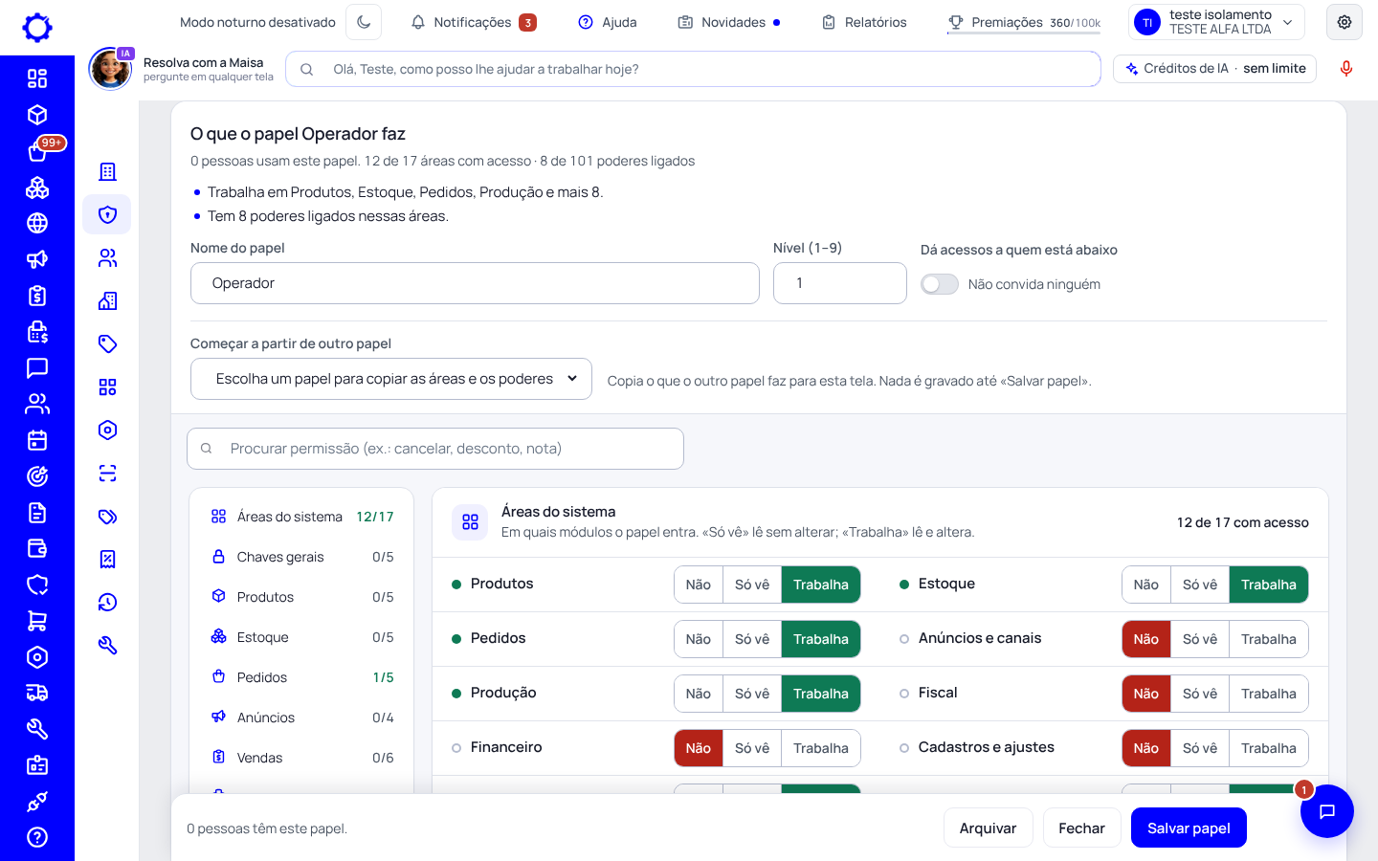The image size is (1378, 861).
Task: Open the dashboard grid icon in blue sidebar
Action: click(x=37, y=78)
